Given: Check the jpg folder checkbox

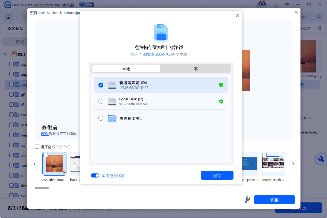Looking at the screenshot, I should (x=11, y=64).
